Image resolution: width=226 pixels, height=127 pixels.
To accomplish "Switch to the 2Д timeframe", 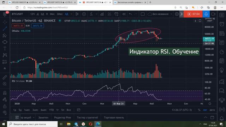I will tap(42, 14).
